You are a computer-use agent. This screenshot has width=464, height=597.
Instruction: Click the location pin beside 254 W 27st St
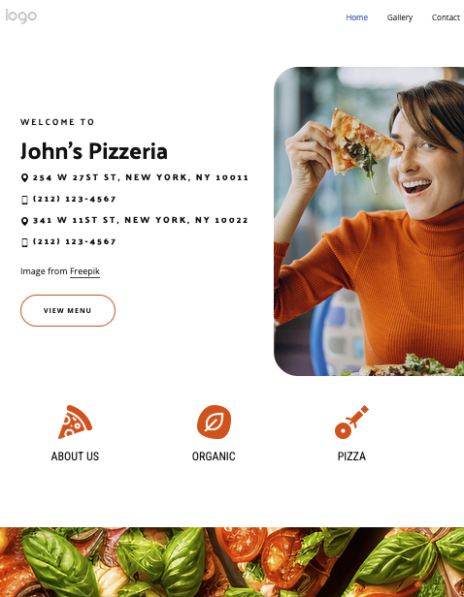[x=24, y=177]
